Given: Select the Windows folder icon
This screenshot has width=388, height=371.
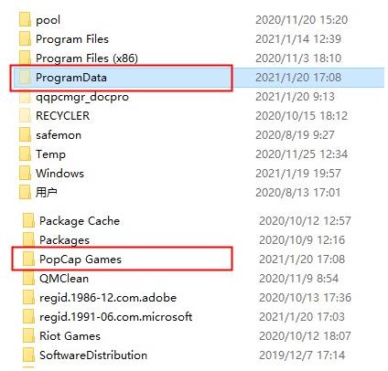Looking at the screenshot, I should 25,174.
